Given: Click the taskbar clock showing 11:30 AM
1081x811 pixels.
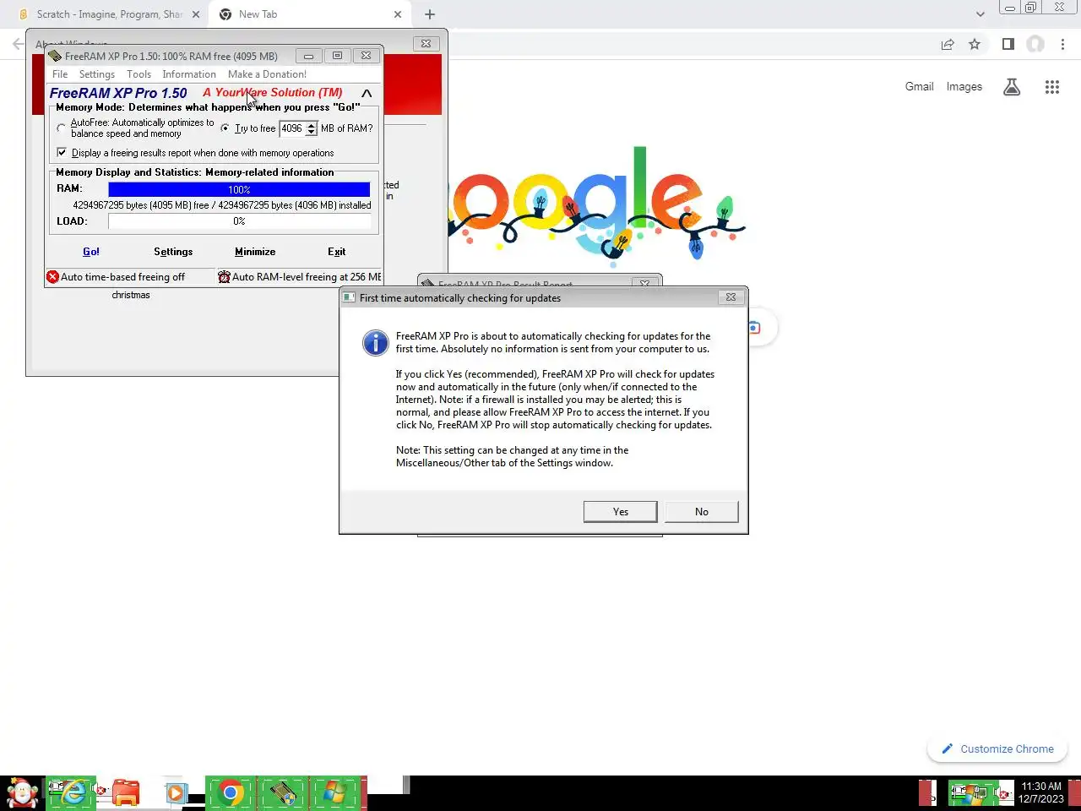Looking at the screenshot, I should pyautogui.click(x=1041, y=792).
